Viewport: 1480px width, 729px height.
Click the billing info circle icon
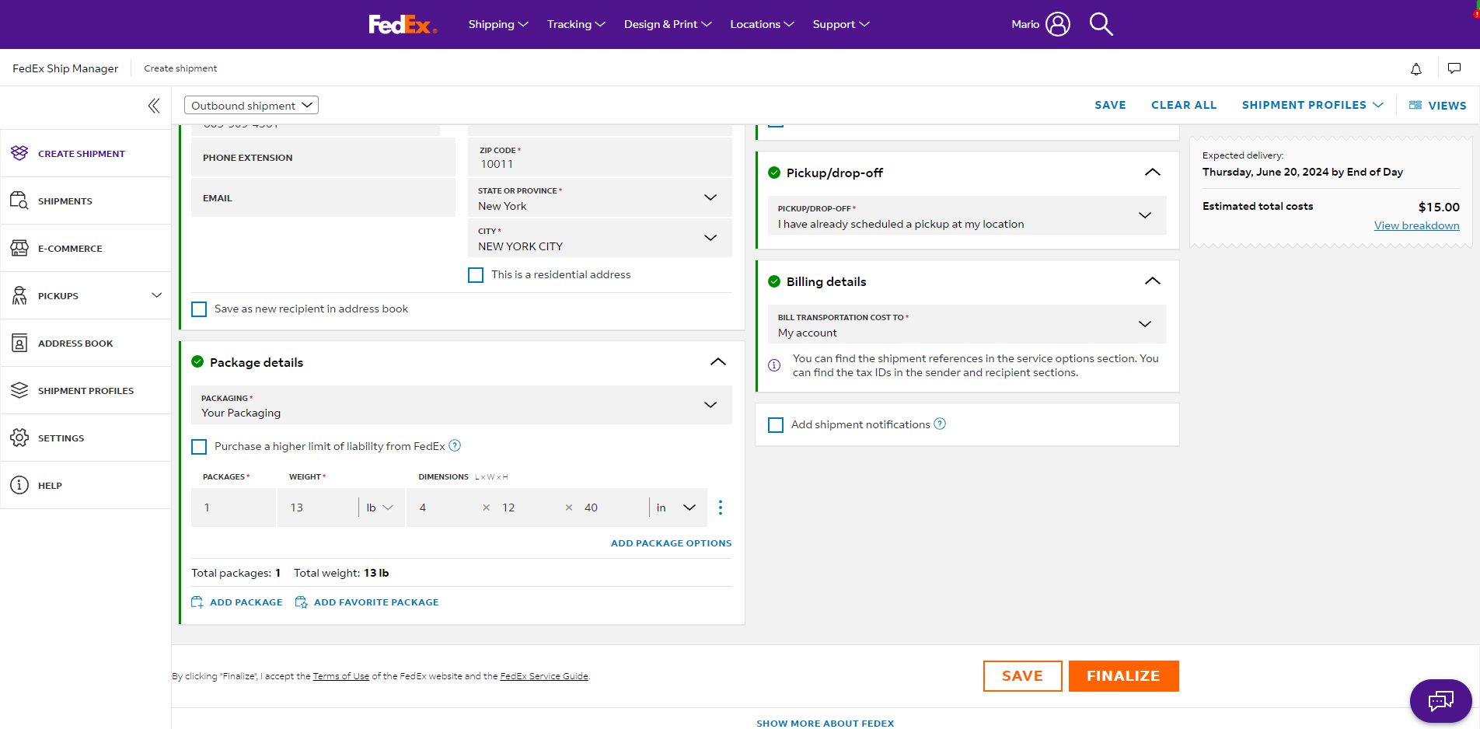point(774,365)
